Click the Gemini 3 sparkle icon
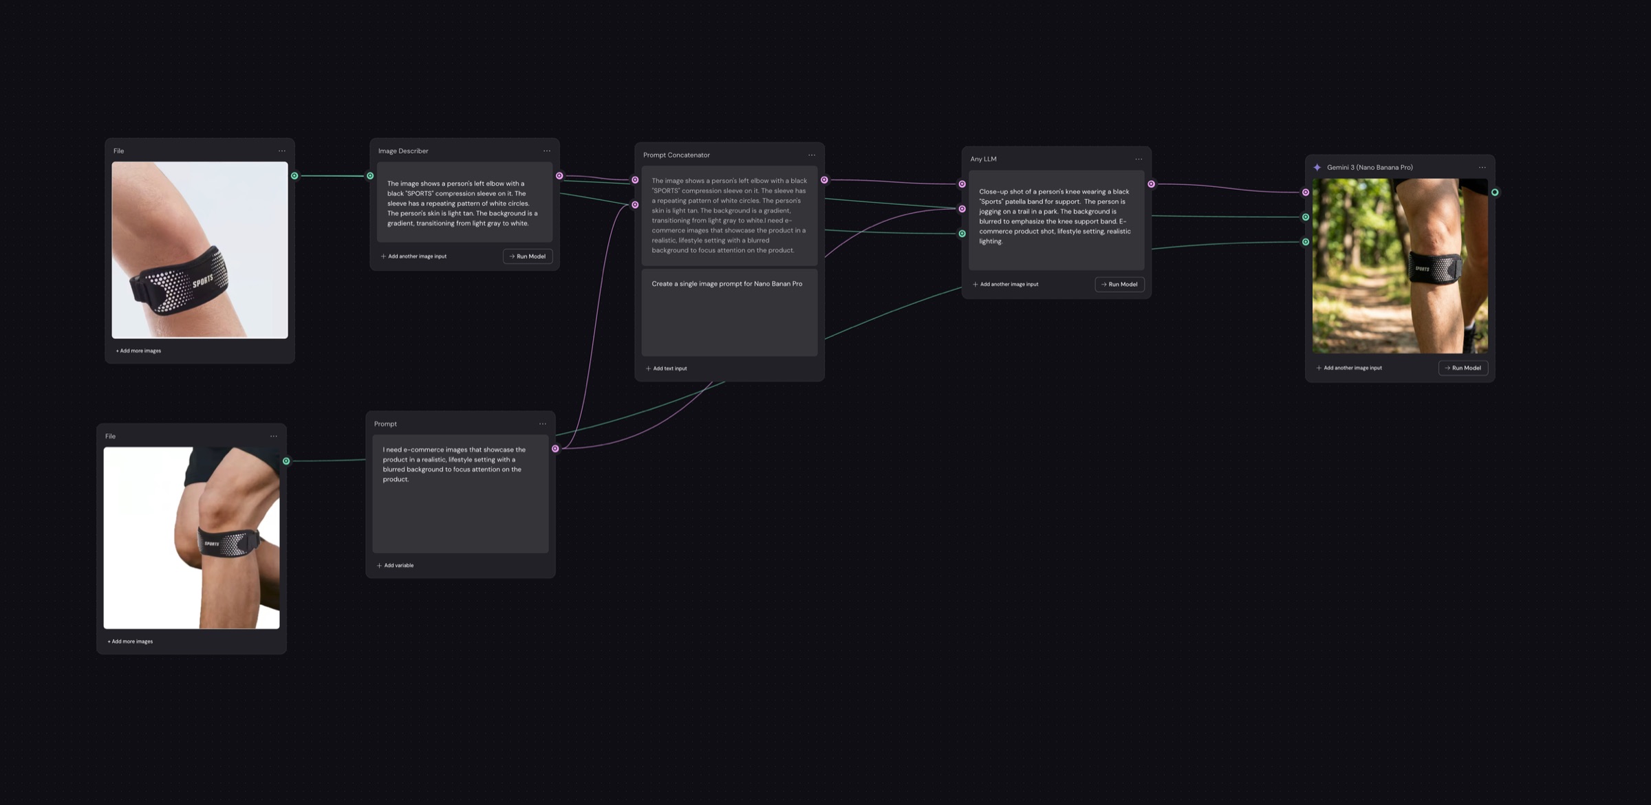The width and height of the screenshot is (1651, 805). tap(1317, 168)
